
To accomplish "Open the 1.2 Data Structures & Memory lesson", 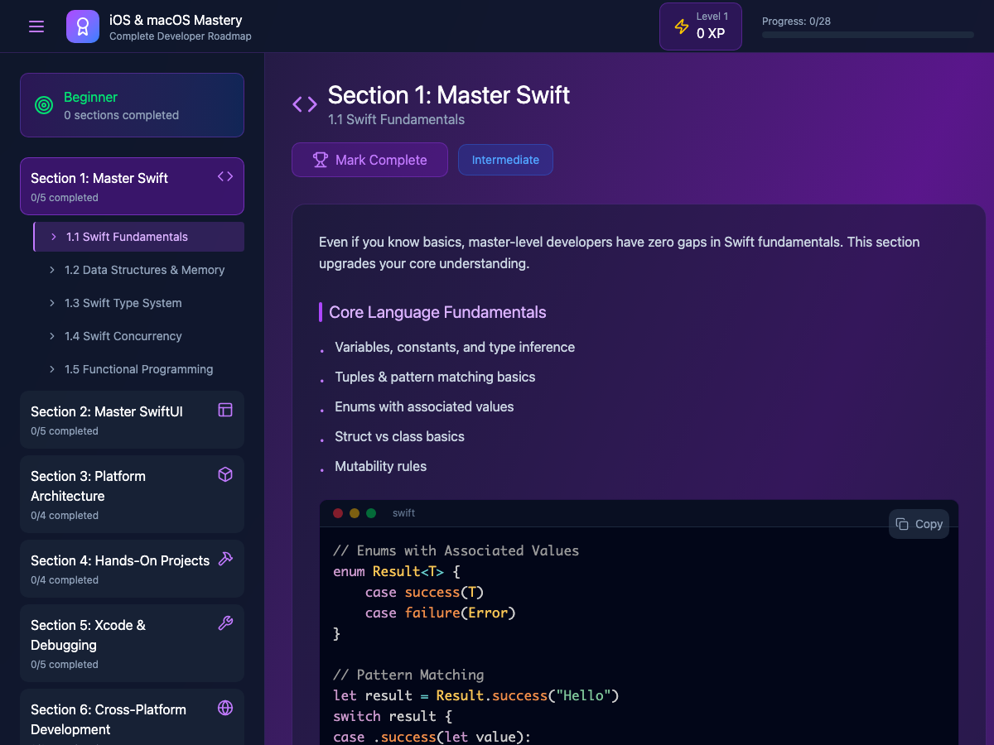I will click(138, 270).
